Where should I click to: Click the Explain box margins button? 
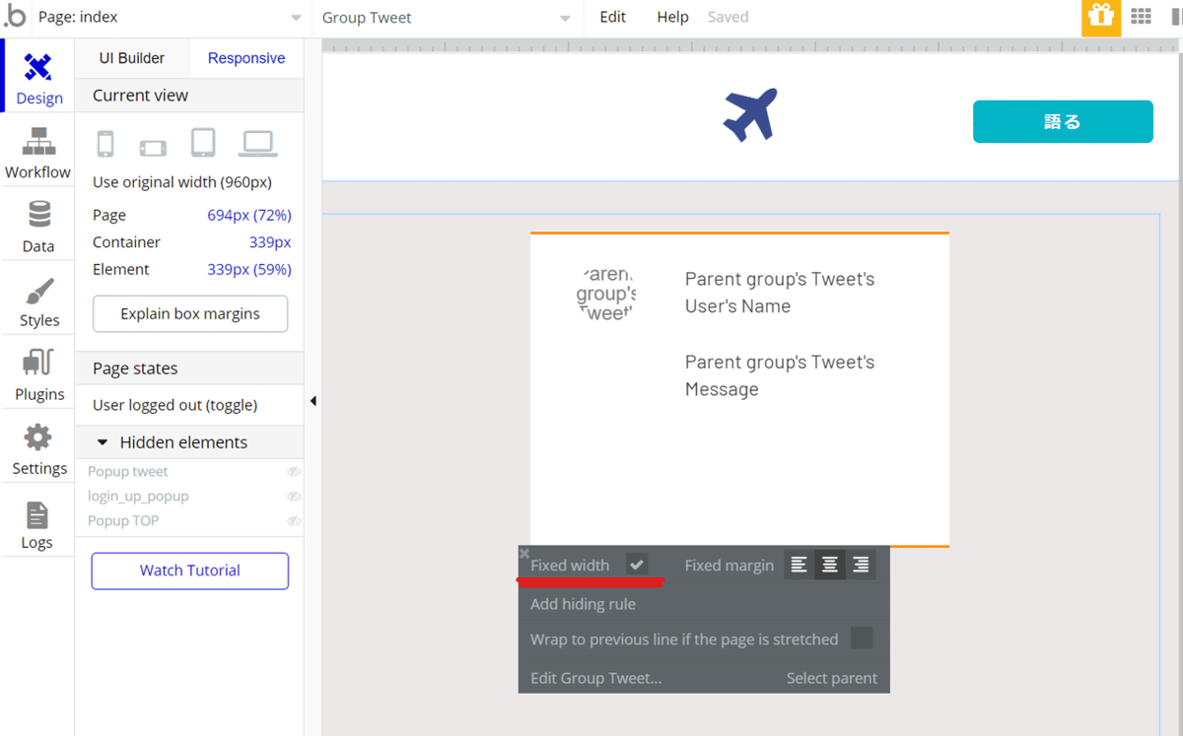[x=190, y=314]
